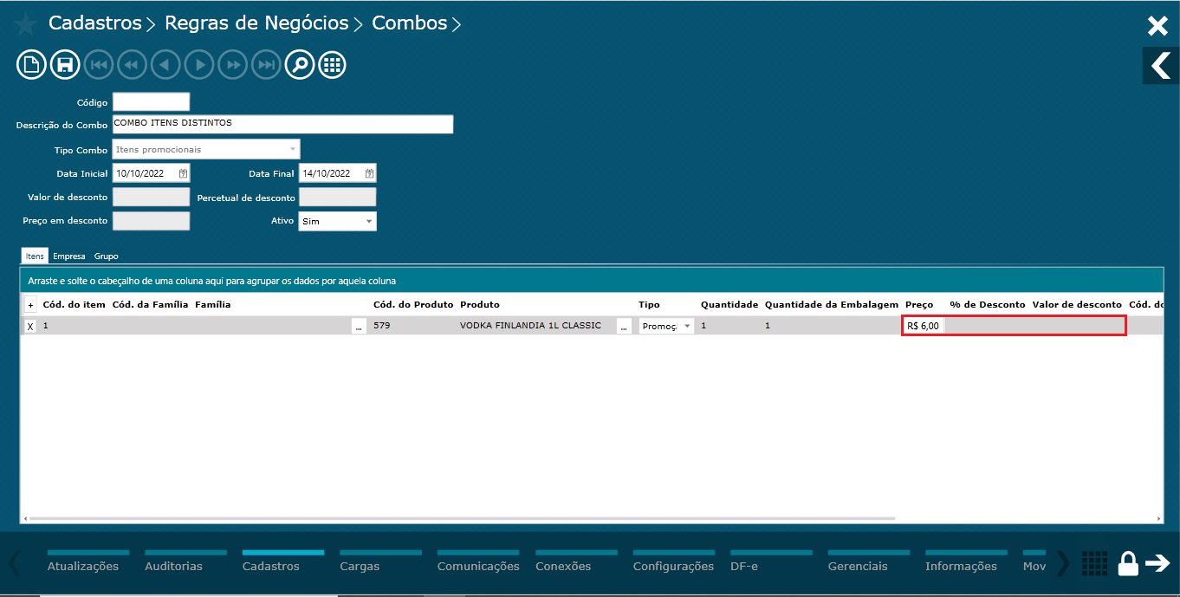The width and height of the screenshot is (1180, 597).
Task: Click Data Final date field
Action: (x=337, y=173)
